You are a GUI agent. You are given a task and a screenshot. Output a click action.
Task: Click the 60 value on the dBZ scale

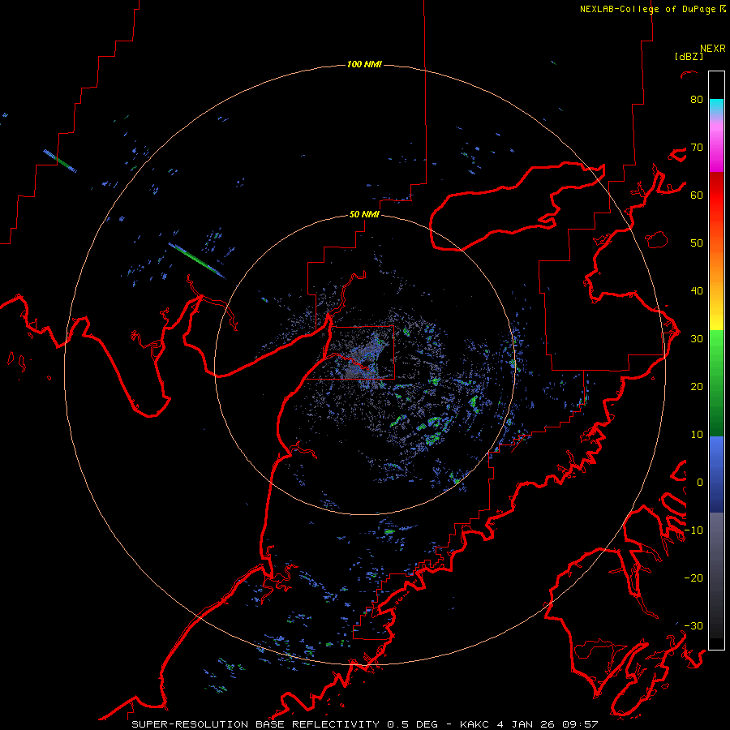coord(697,195)
